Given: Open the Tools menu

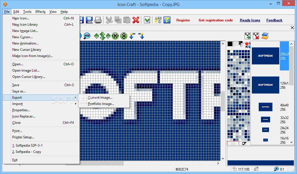Looking at the screenshot, I should click(27, 11).
